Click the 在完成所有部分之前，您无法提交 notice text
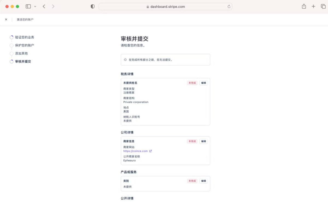 [151, 60]
